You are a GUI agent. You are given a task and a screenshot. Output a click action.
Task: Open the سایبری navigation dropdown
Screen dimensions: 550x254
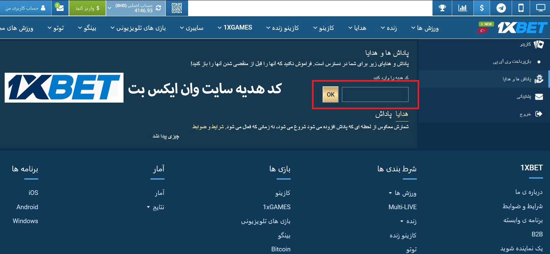(191, 28)
